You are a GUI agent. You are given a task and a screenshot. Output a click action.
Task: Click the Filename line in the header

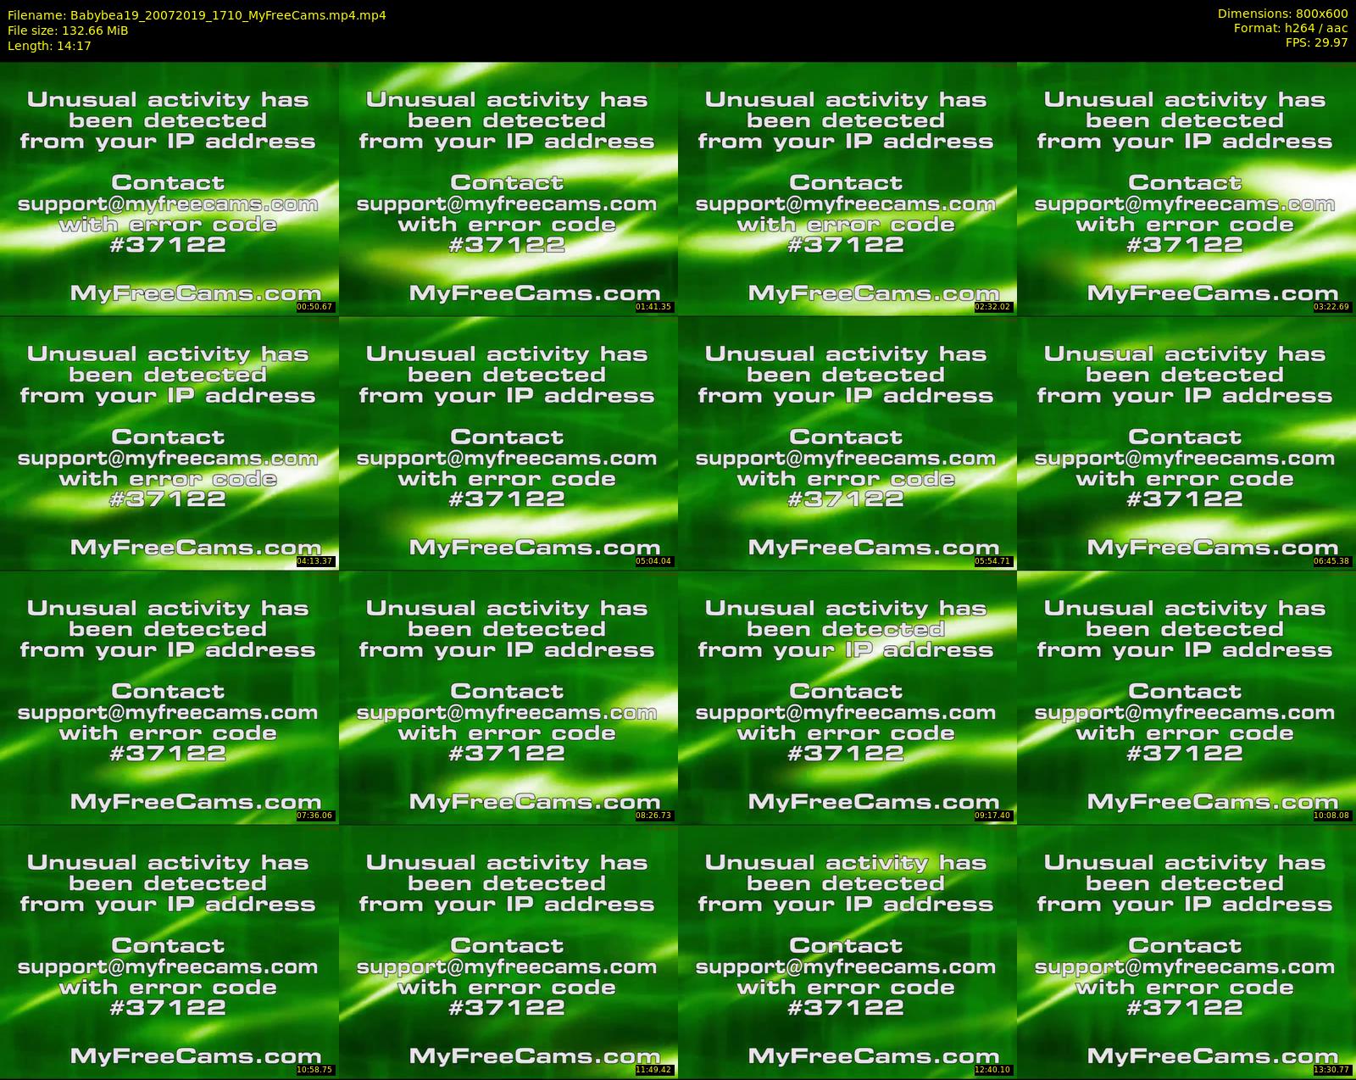coord(197,14)
